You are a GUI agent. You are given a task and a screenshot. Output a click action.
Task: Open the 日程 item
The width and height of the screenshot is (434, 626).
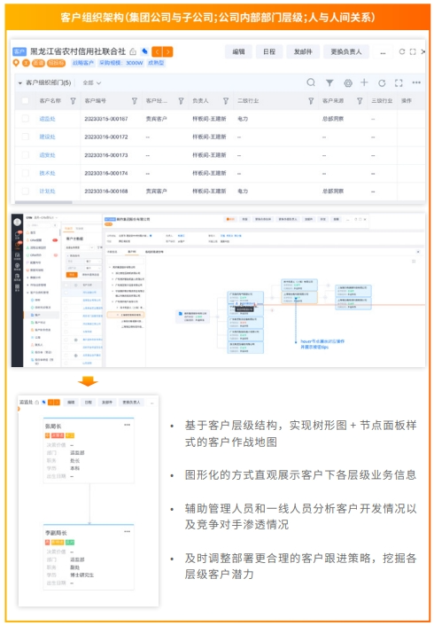pyautogui.click(x=269, y=52)
